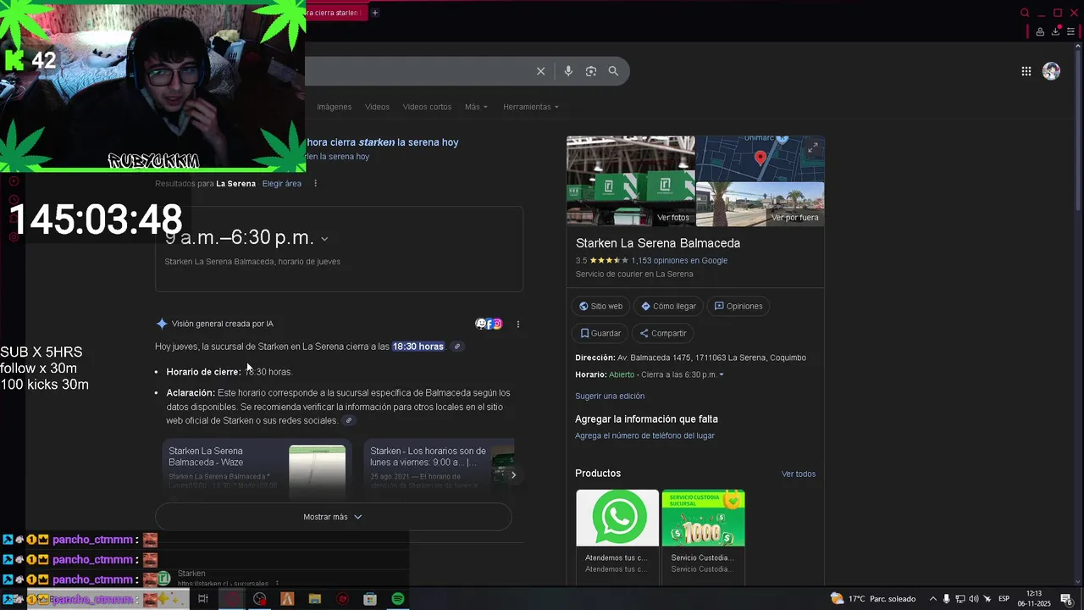Click the magnifier search button in search bar
Viewport: 1084px width, 610px height.
pyautogui.click(x=613, y=71)
